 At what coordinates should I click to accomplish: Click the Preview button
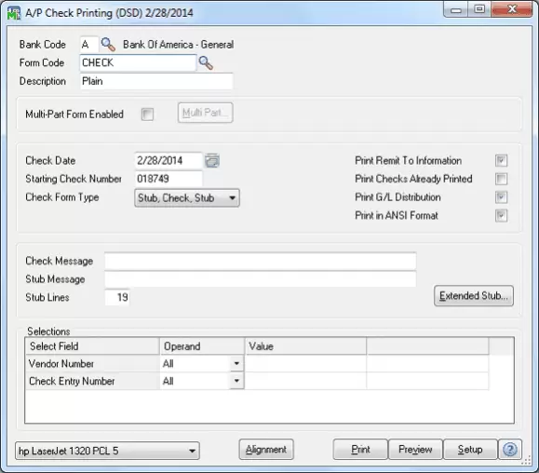(415, 450)
